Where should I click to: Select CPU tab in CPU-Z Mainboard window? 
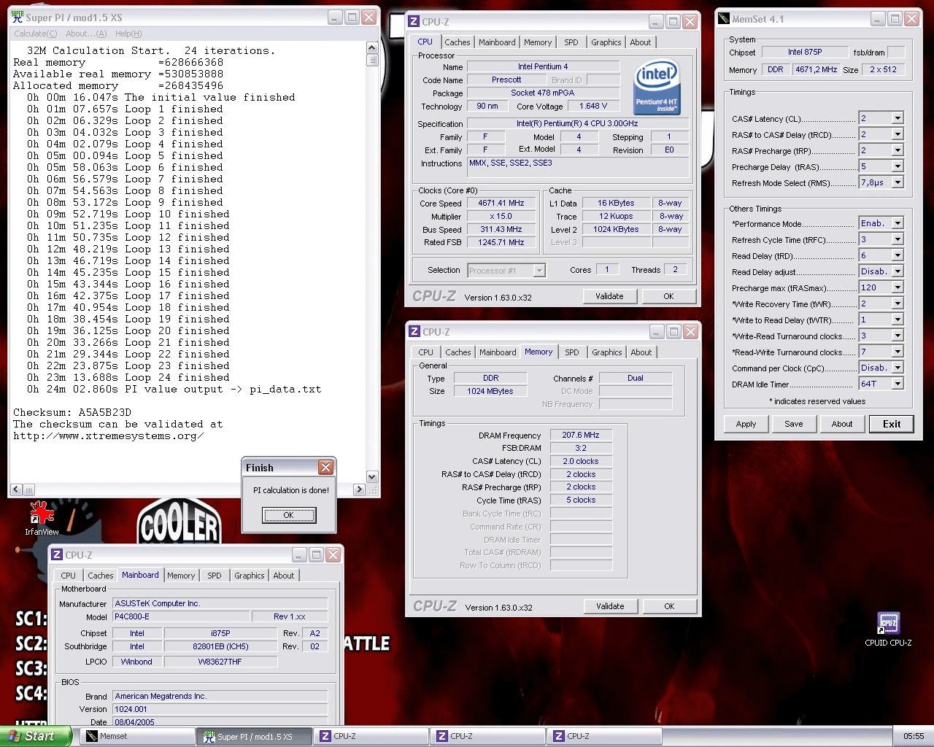[68, 576]
